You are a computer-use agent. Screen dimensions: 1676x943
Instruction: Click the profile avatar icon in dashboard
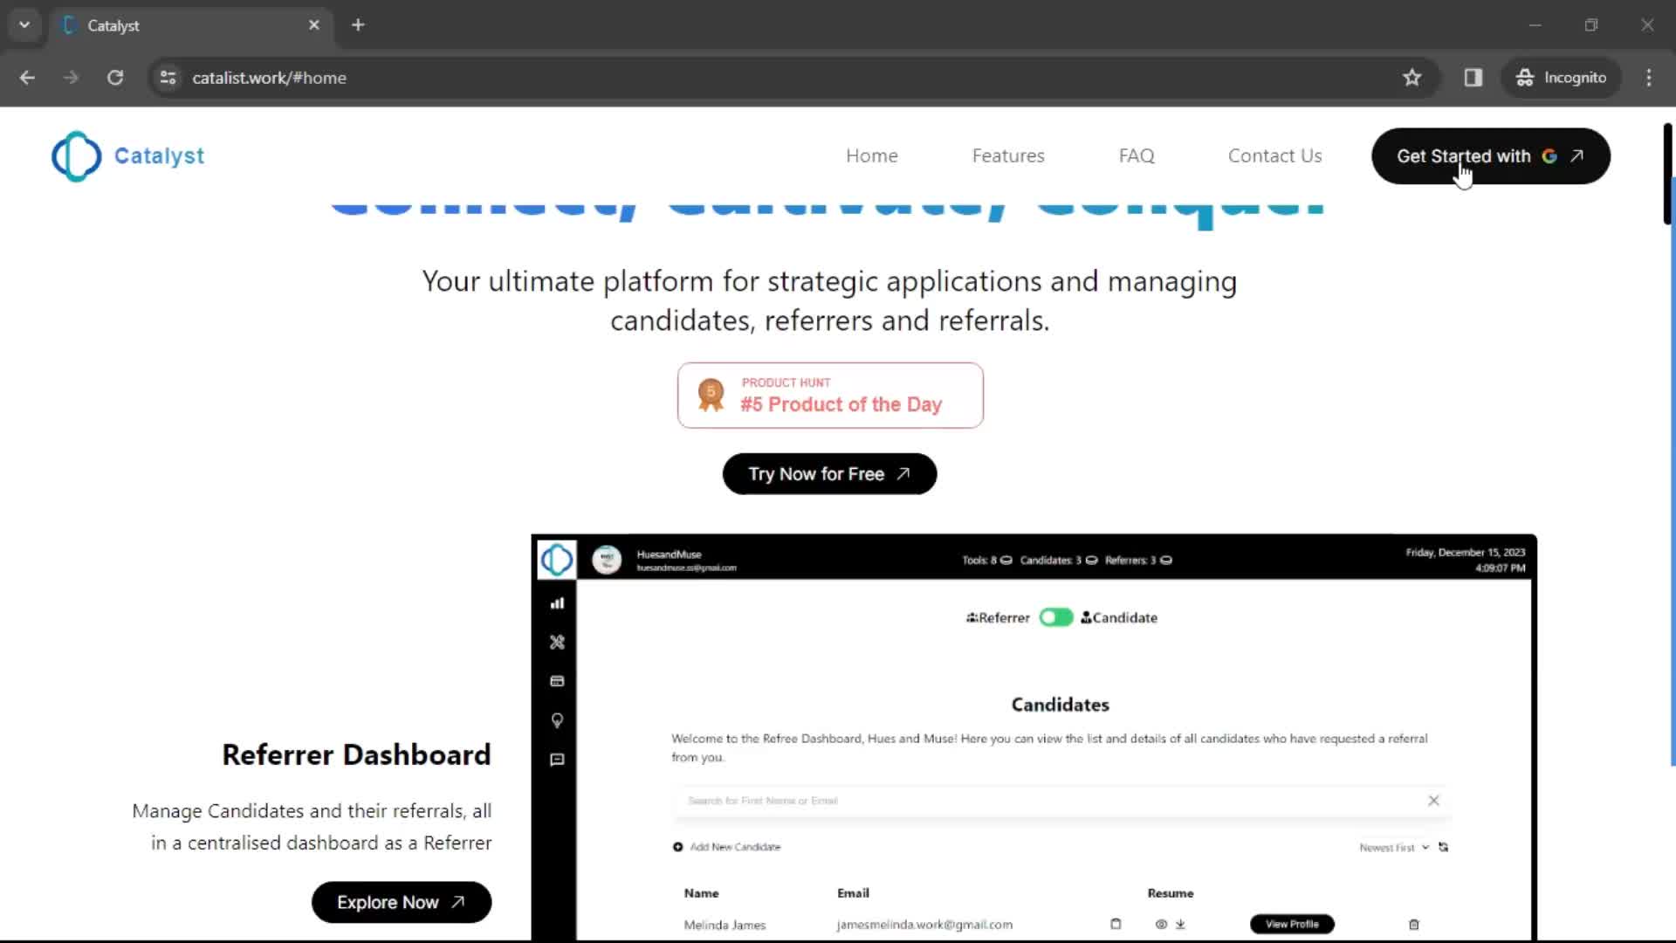607,560
